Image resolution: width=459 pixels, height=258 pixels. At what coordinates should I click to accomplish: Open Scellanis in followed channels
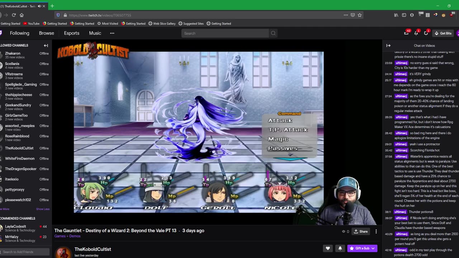click(25, 66)
